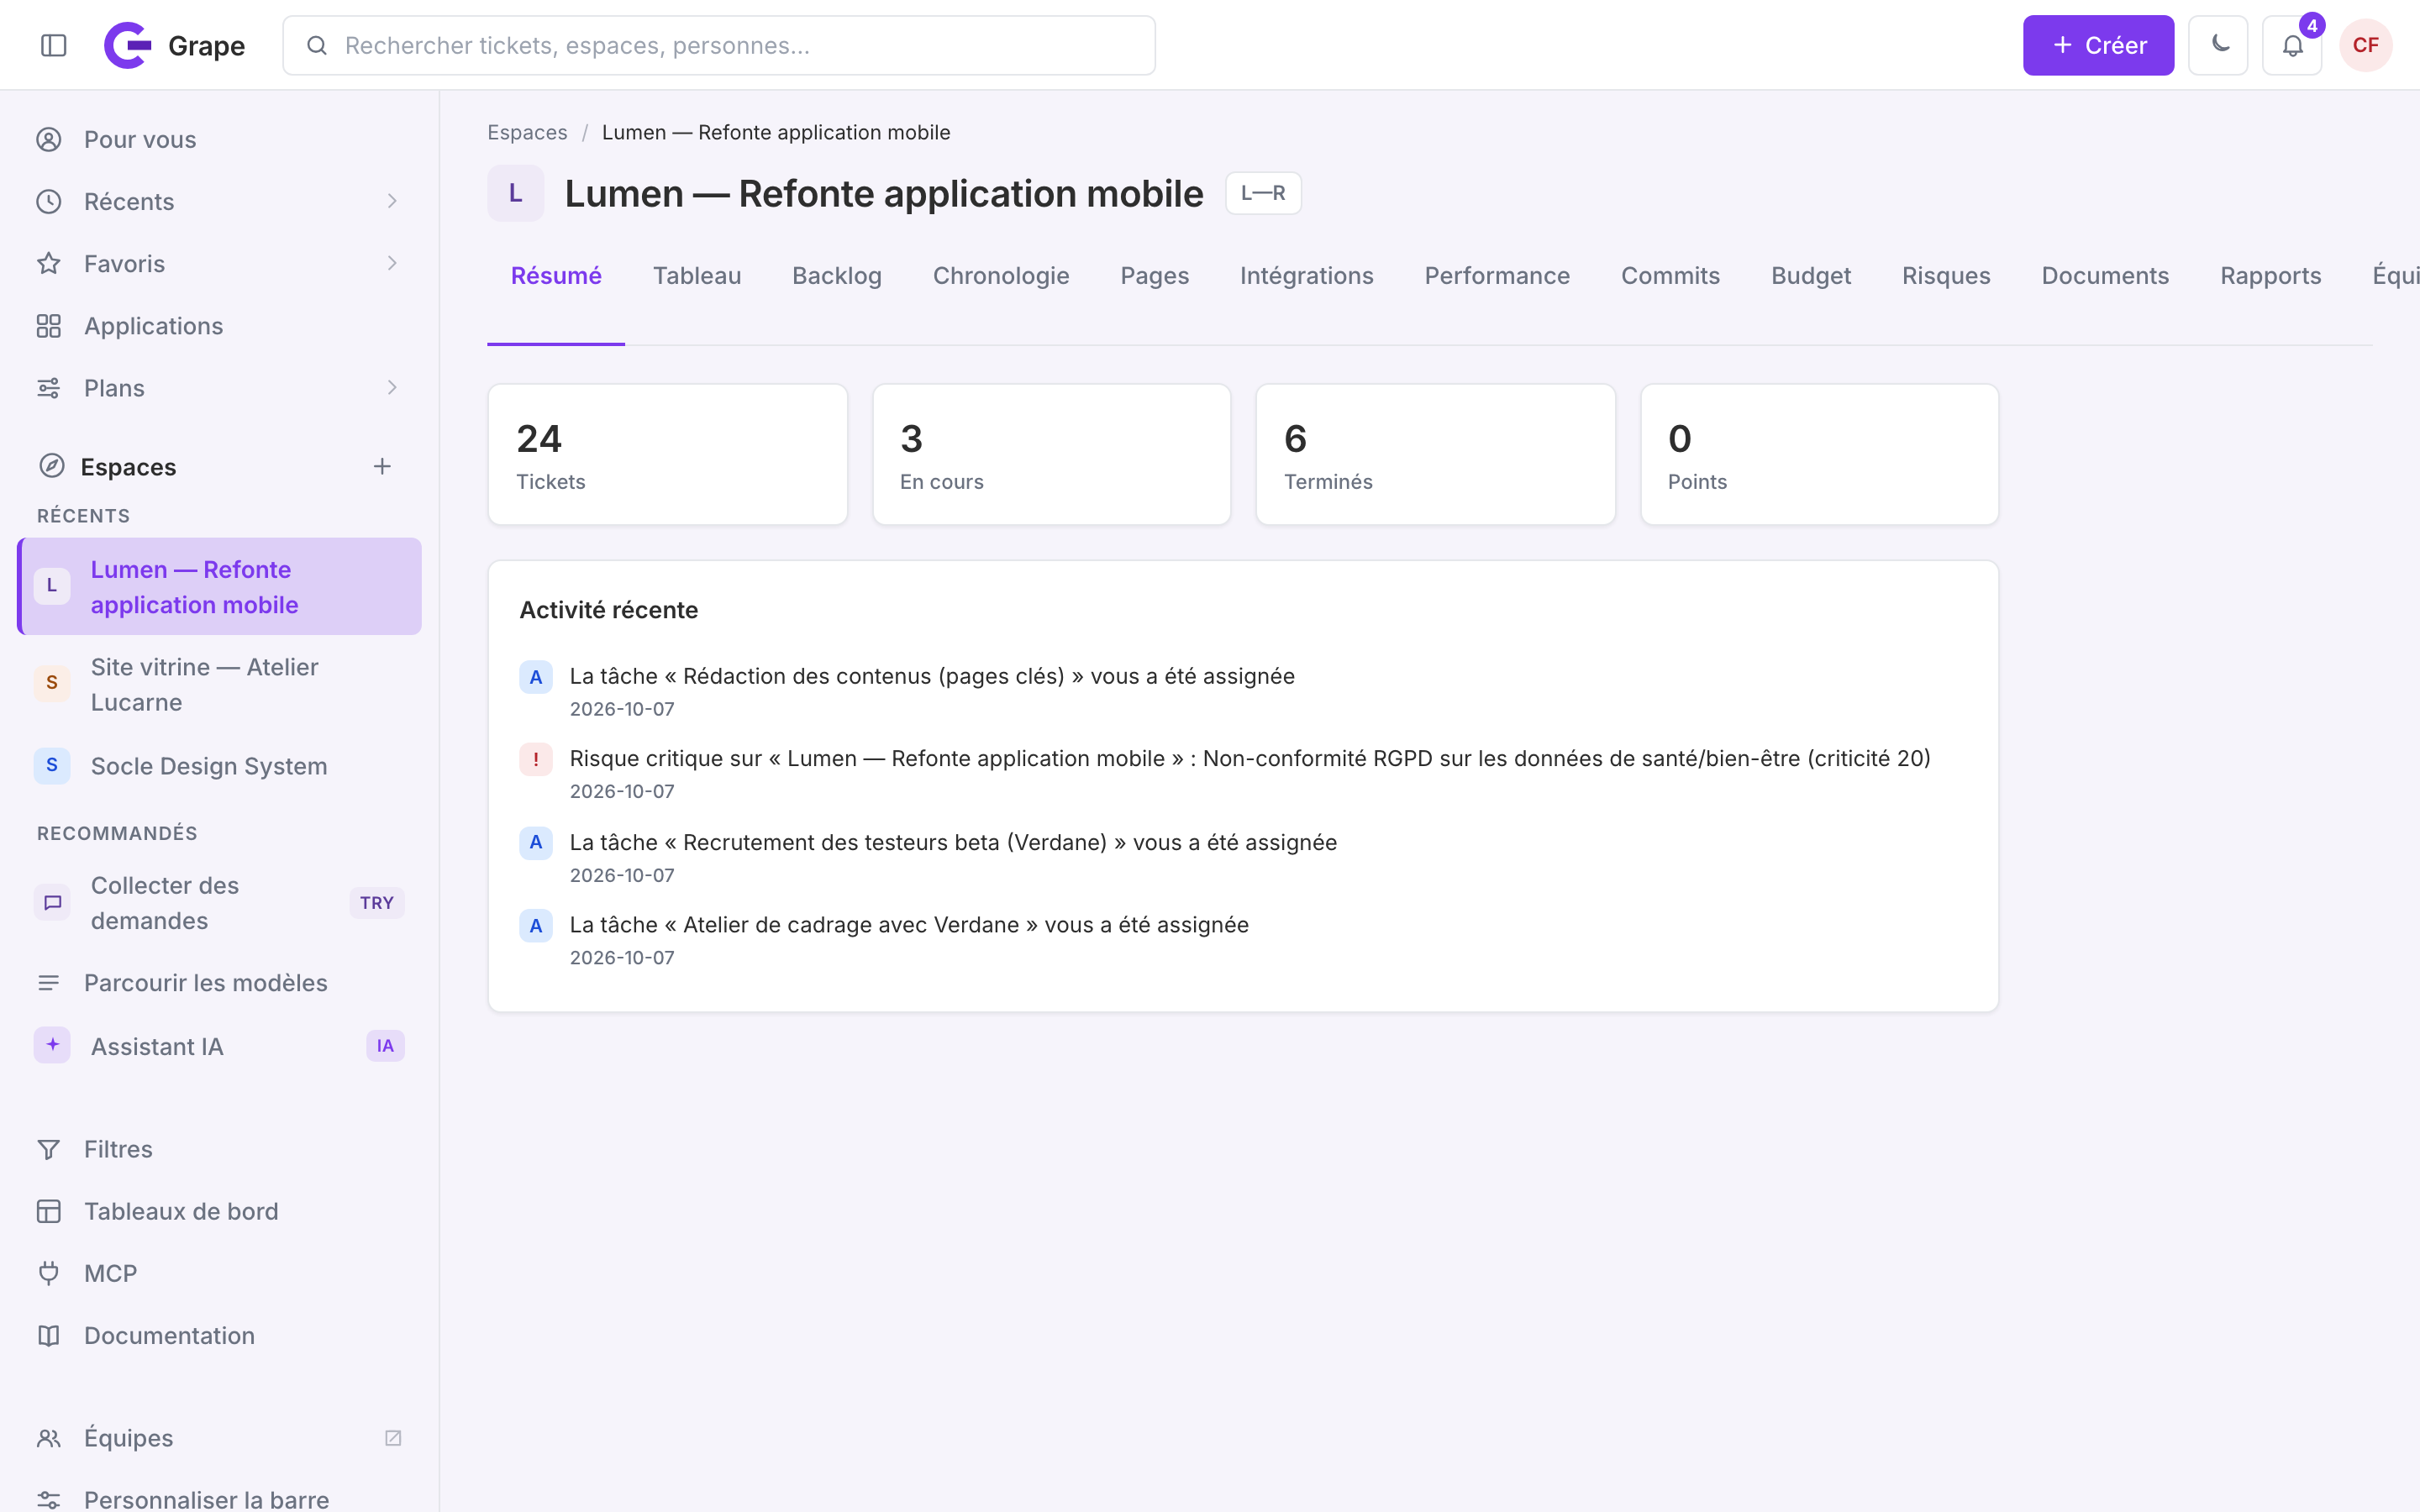Open notifications via the bell icon

(2292, 45)
